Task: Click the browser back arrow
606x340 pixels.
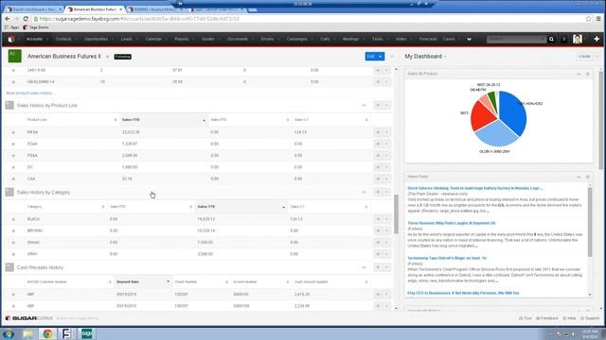Action: (x=8, y=19)
